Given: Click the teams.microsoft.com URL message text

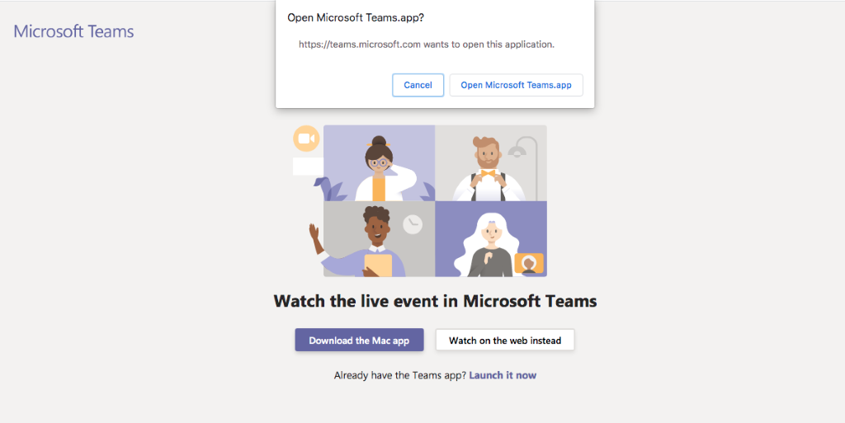Looking at the screenshot, I should coord(427,45).
